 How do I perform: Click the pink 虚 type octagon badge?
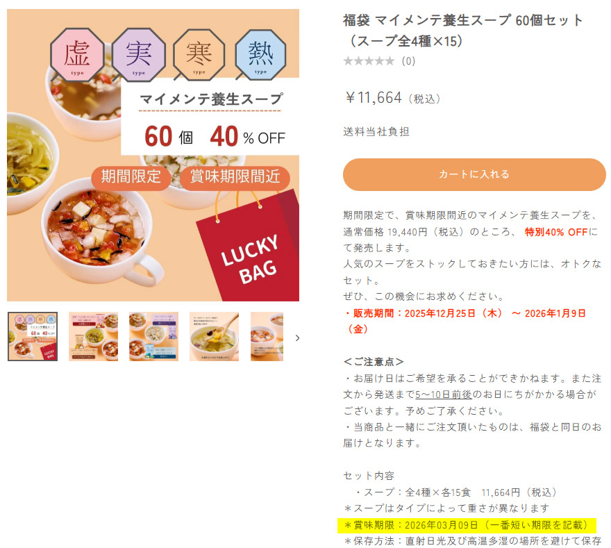[x=77, y=55]
